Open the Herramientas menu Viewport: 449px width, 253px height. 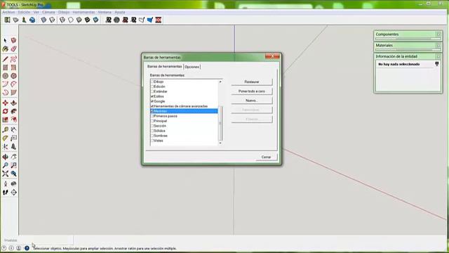coord(83,13)
